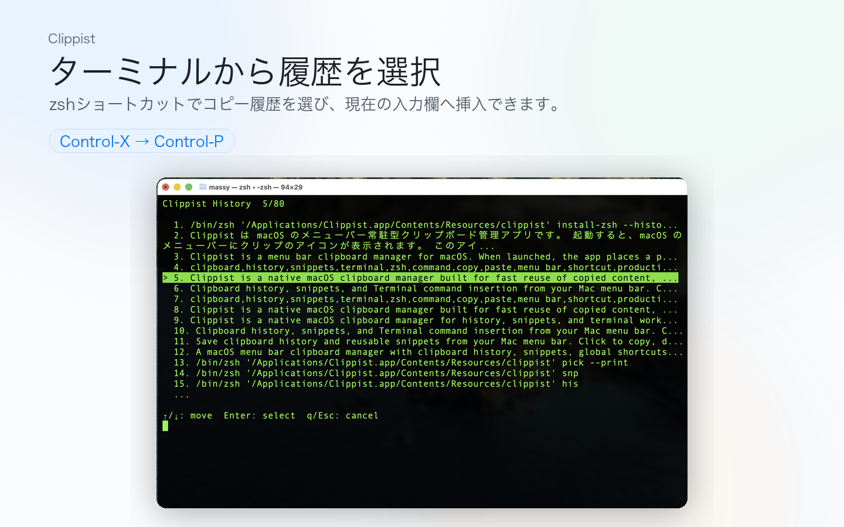Click the Control-X → Control-P shortcut pill
The image size is (844, 527).
[142, 141]
